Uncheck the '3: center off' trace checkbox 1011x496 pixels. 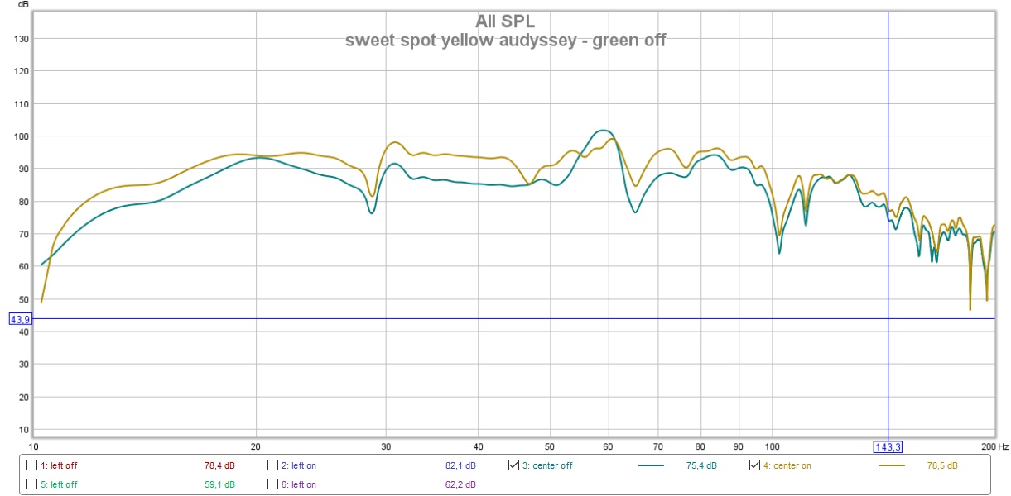pyautogui.click(x=513, y=465)
